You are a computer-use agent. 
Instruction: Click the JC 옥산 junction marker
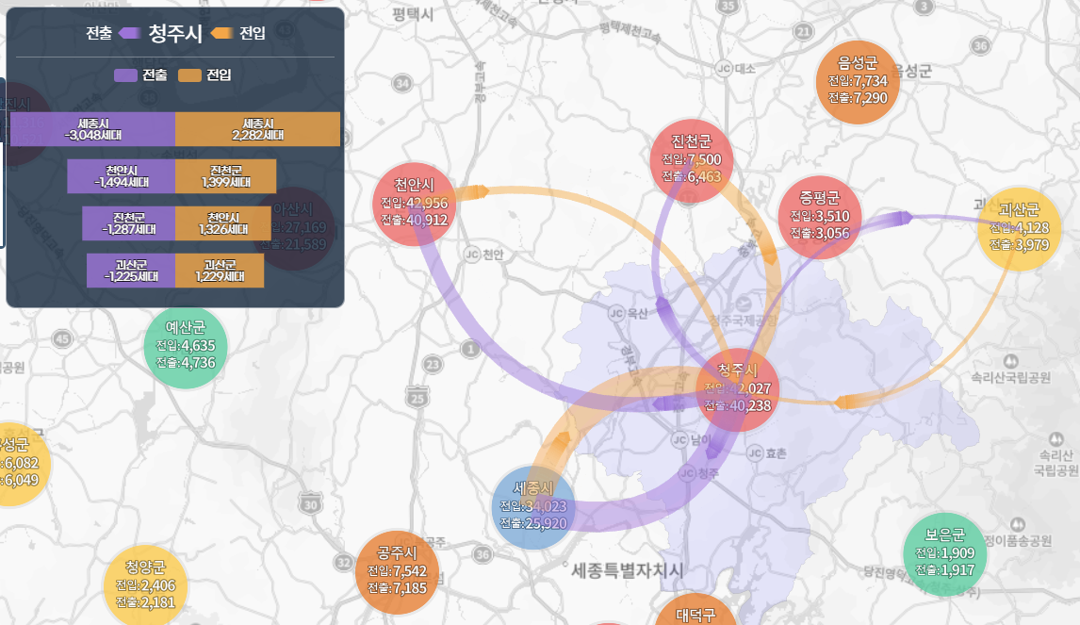tap(615, 314)
